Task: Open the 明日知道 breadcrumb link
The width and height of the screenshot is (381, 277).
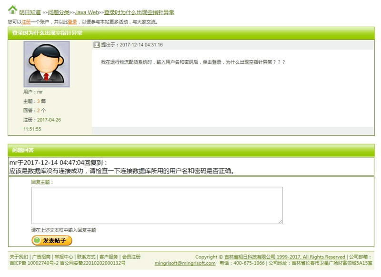Action: point(30,12)
